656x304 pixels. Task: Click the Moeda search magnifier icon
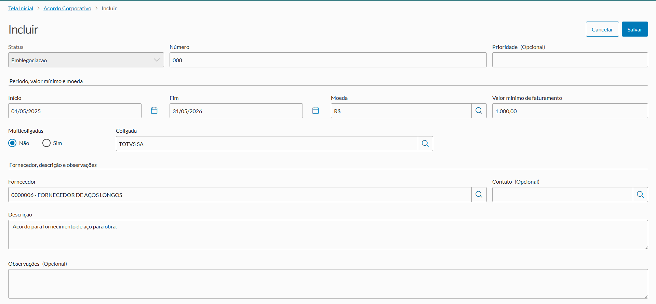pos(479,111)
